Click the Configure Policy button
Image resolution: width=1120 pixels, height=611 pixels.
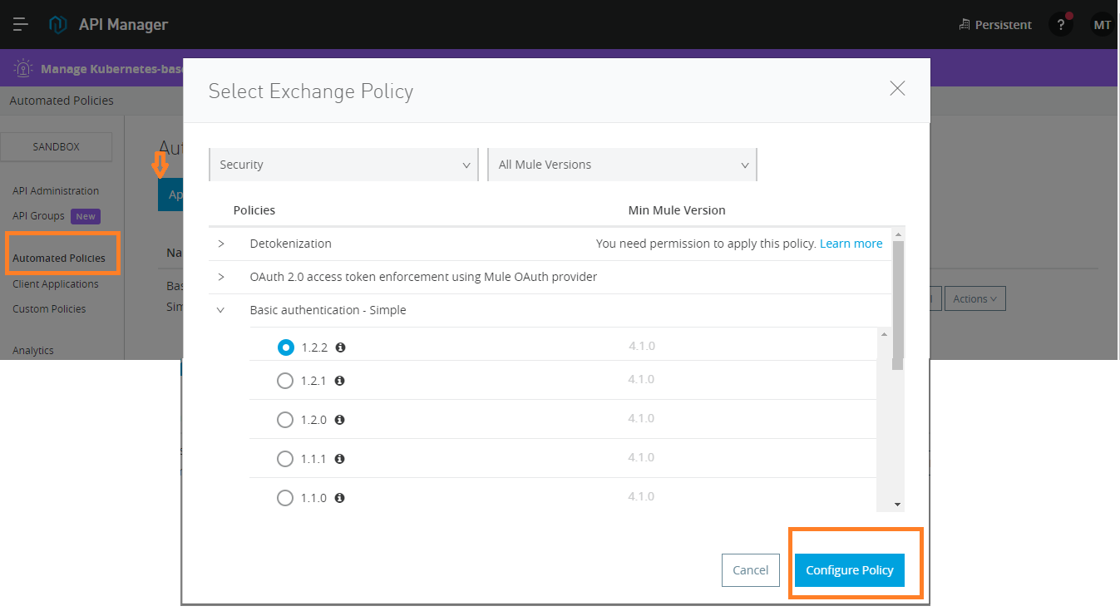point(849,570)
